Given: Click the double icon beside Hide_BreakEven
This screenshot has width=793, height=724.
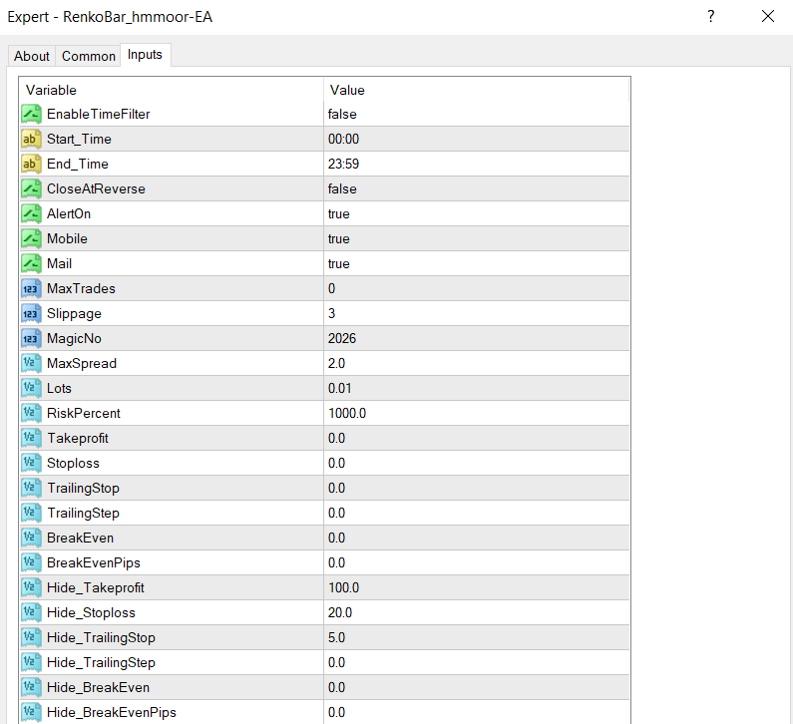Looking at the screenshot, I should [31, 687].
